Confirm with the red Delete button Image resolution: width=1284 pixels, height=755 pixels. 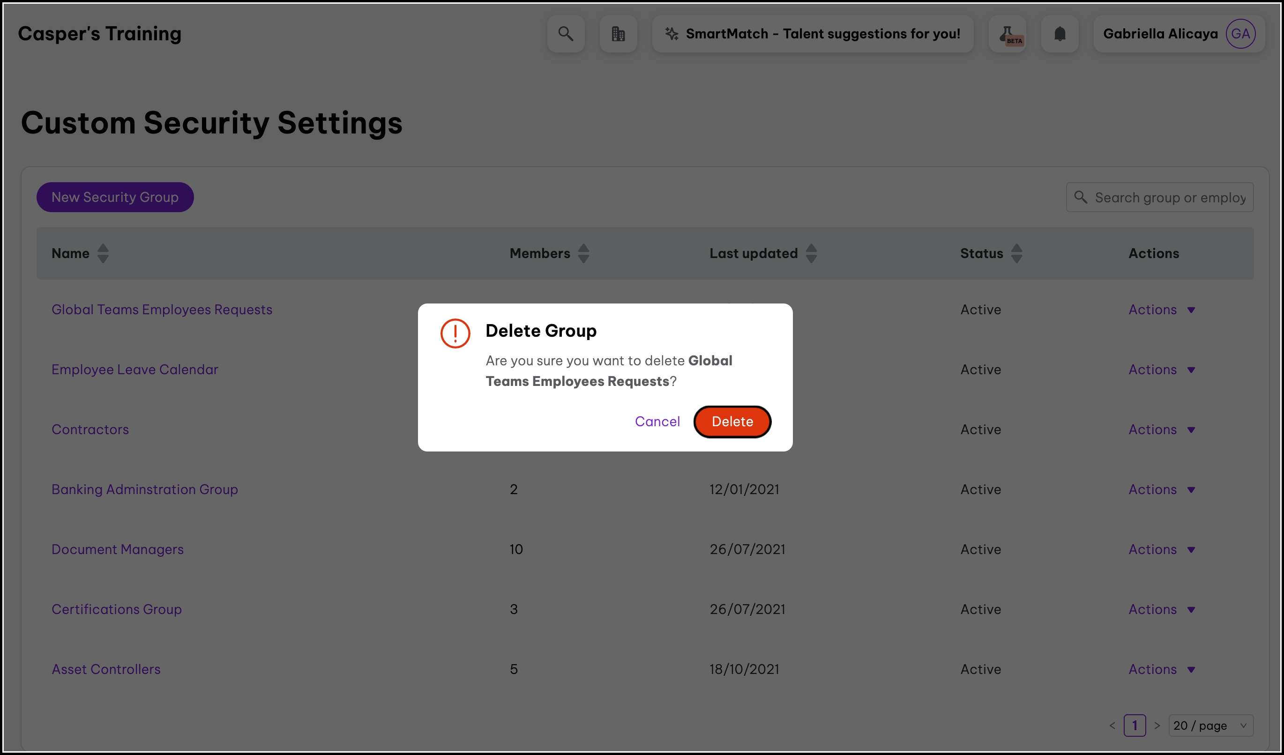732,422
